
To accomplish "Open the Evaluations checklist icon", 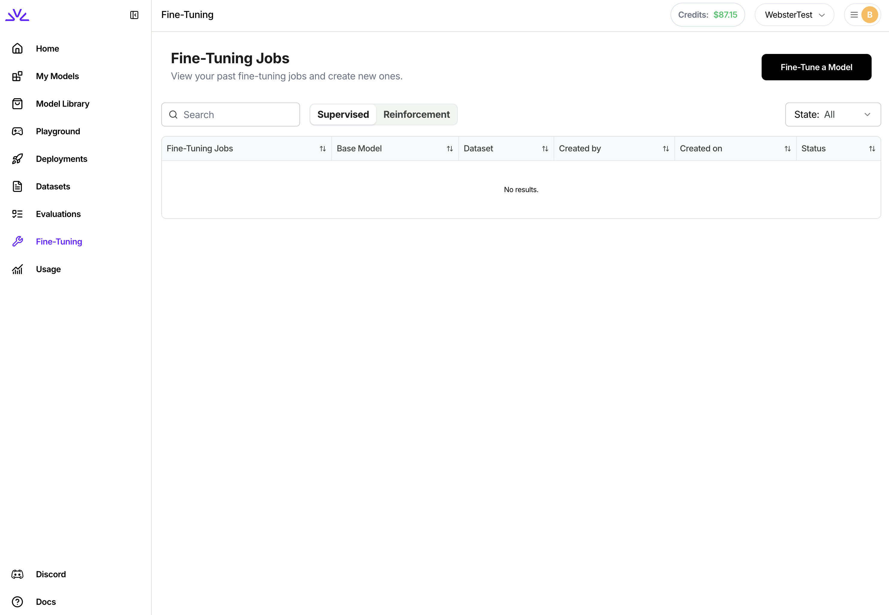I will point(17,214).
